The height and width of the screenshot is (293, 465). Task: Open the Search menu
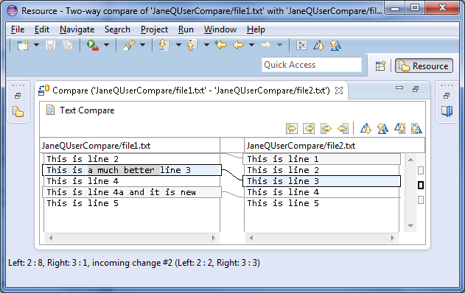117,29
